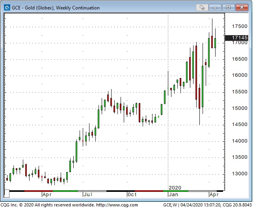Click the long red candle near 15000 in November

click(x=140, y=113)
